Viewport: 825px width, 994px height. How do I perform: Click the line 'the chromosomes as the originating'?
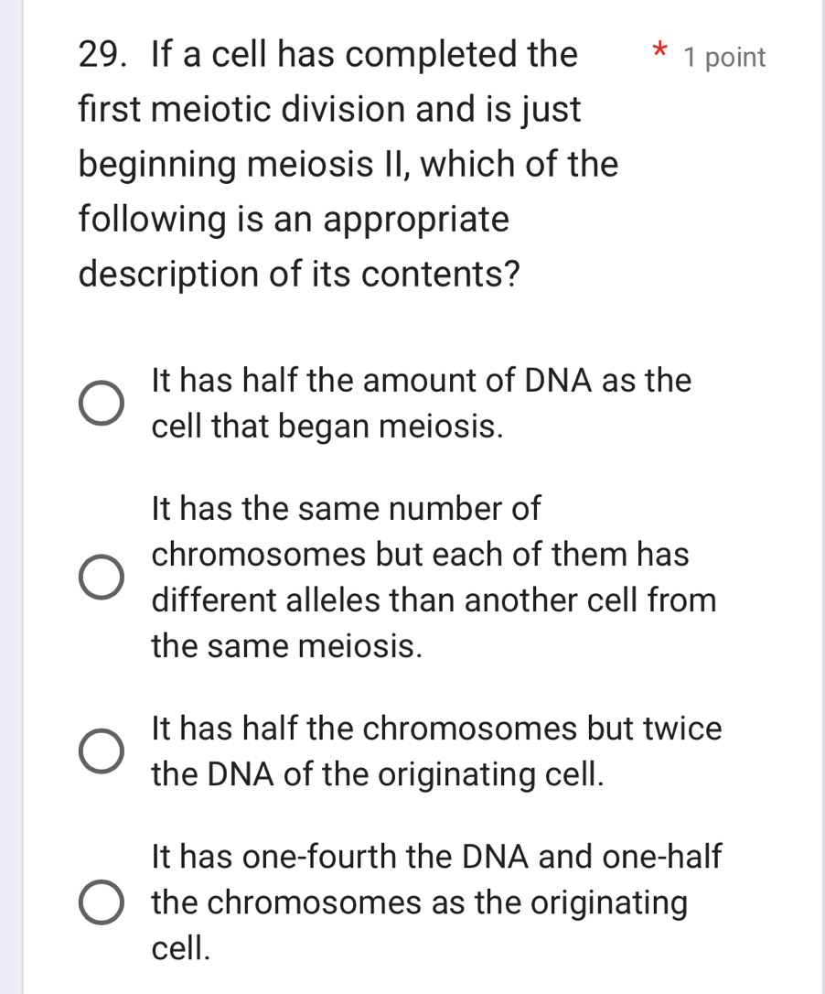click(419, 903)
